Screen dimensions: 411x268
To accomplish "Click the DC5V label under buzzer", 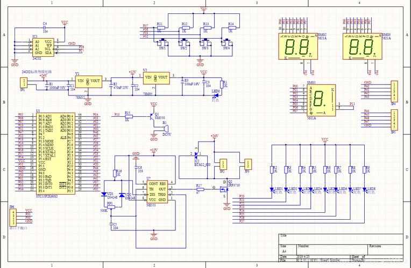I will pos(167,135).
